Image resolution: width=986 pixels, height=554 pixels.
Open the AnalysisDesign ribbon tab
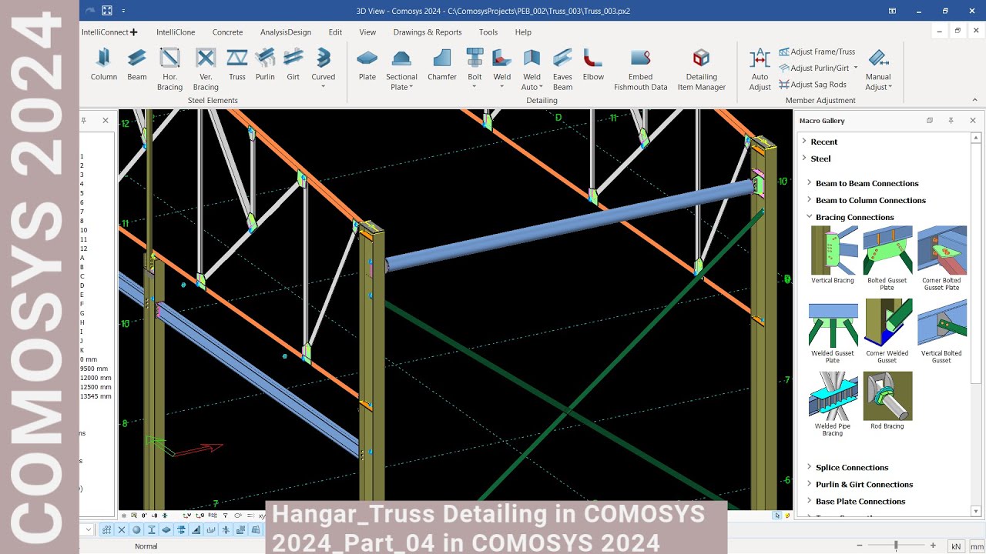pos(286,32)
